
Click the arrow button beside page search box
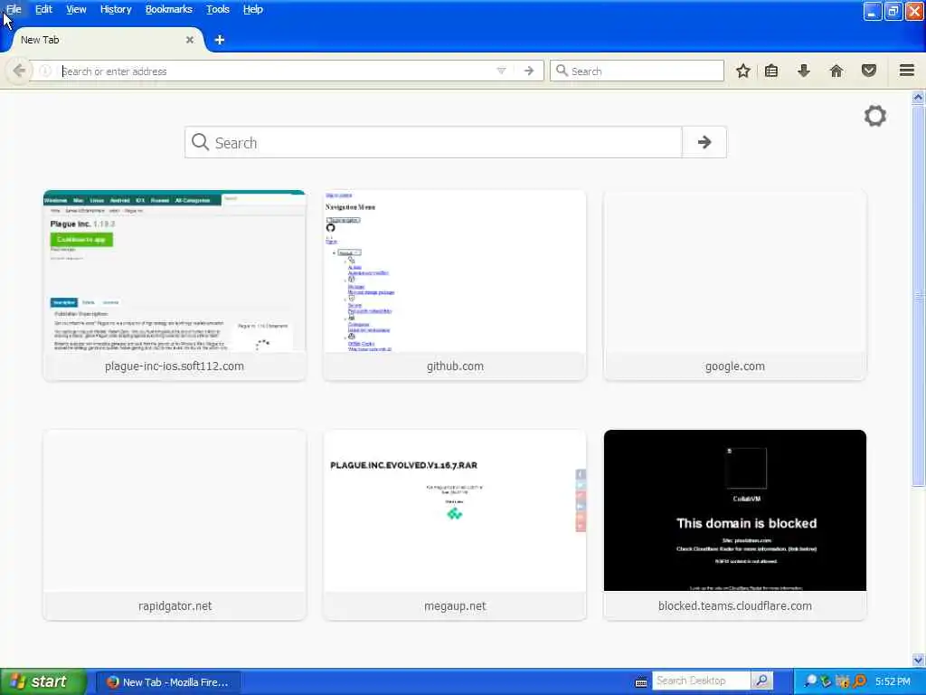(x=704, y=142)
